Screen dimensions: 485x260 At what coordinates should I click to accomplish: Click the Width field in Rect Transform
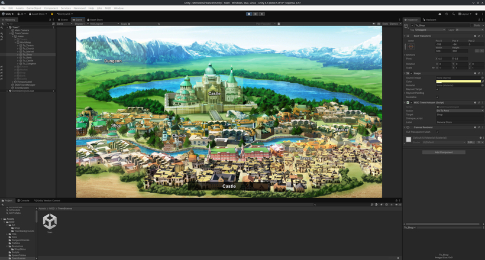coord(443,51)
